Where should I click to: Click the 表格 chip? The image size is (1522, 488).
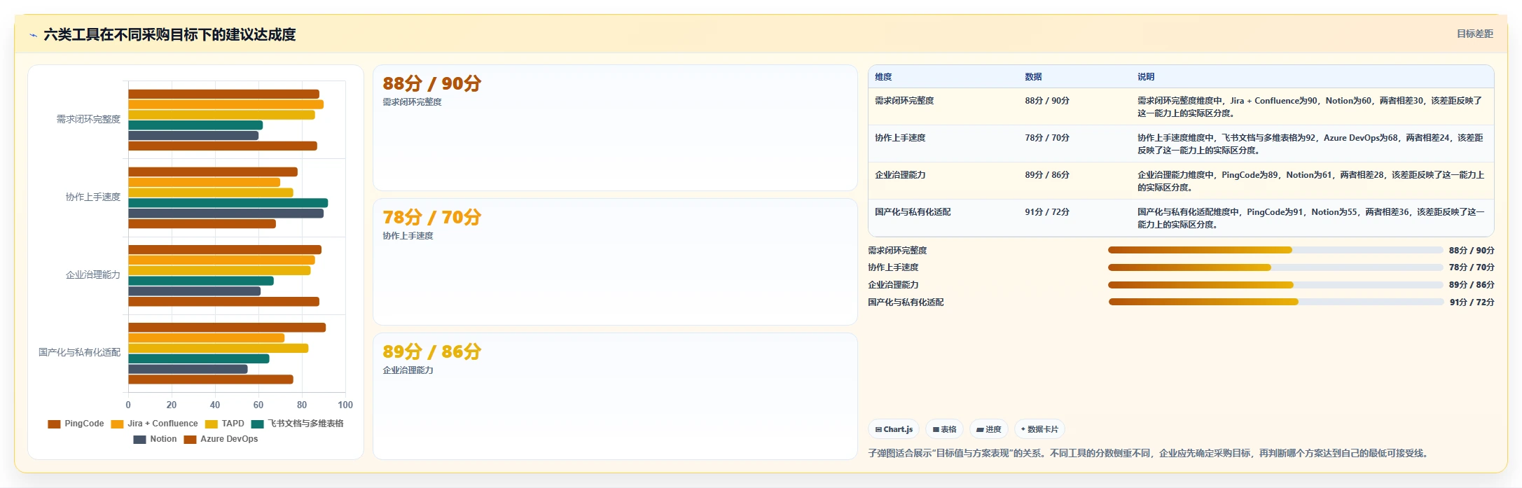(944, 429)
